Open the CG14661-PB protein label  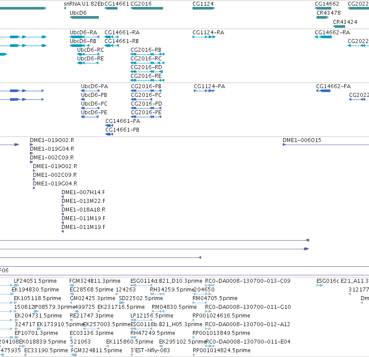(122, 130)
